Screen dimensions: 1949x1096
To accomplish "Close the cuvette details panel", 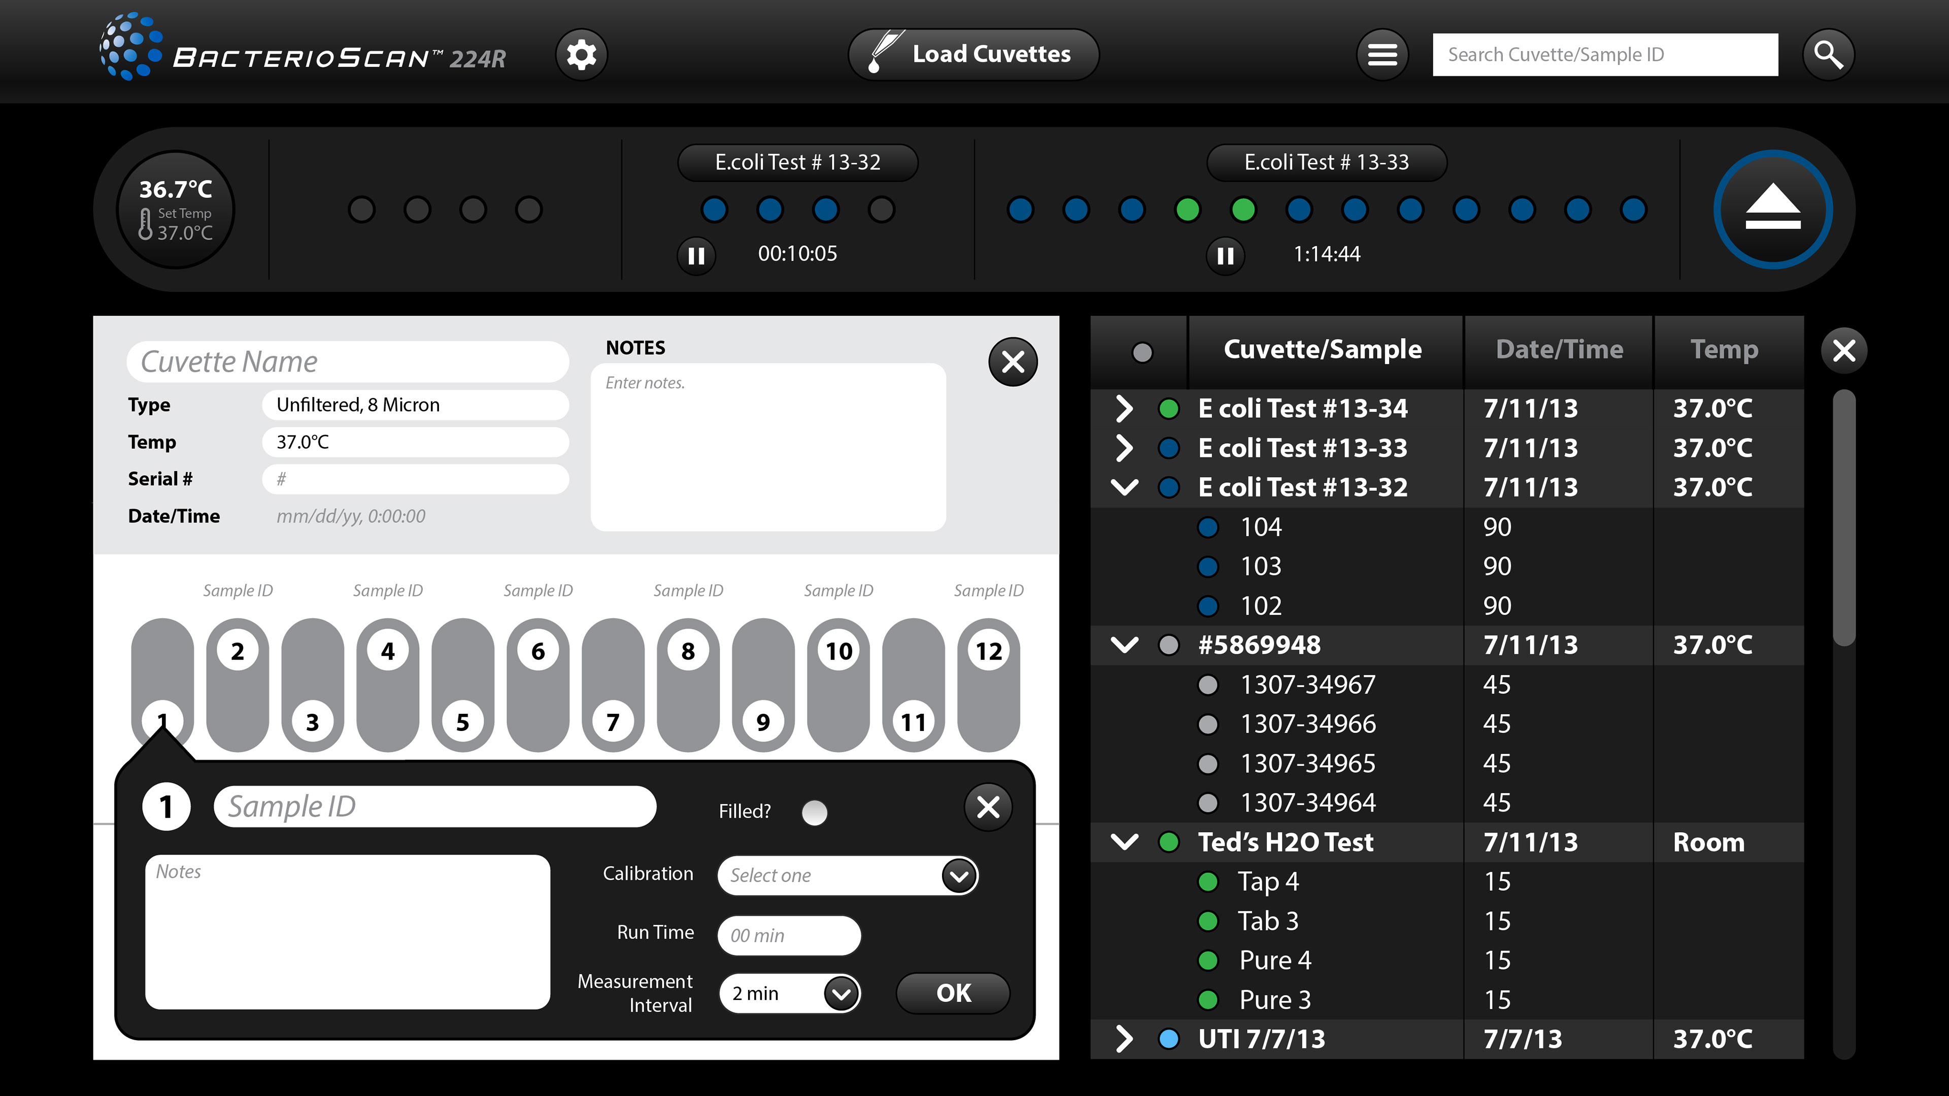I will pyautogui.click(x=1013, y=362).
